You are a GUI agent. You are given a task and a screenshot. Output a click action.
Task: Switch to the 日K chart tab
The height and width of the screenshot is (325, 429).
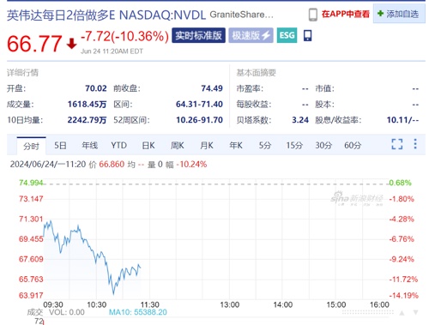pyautogui.click(x=148, y=146)
